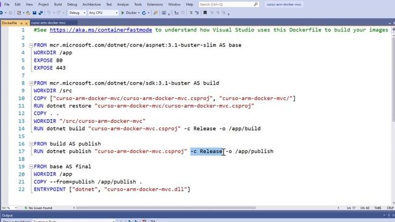This screenshot has height=222, width=395.
Task: Close the Dockerfile tab
Action: click(27, 23)
